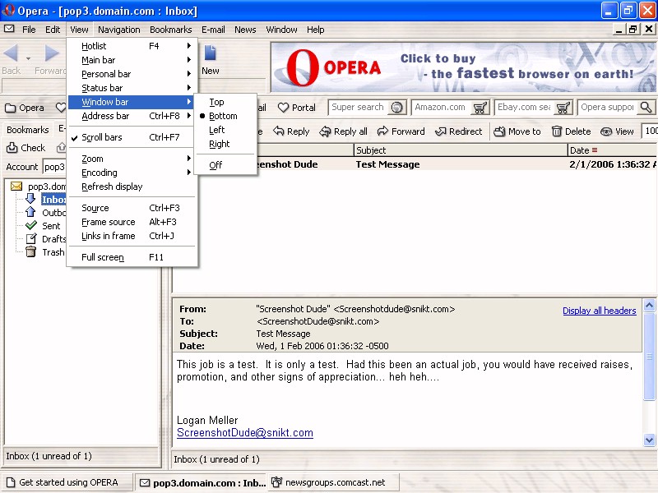Click the New page icon
The height and width of the screenshot is (493, 658).
210,53
